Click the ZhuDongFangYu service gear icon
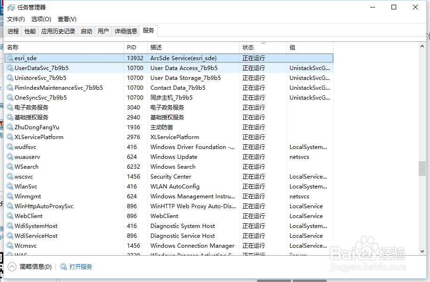Screen dimensions: 430x282 coord(8,127)
